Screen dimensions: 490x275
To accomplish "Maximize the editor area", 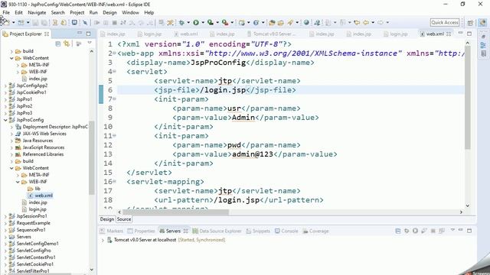I will 469,34.
